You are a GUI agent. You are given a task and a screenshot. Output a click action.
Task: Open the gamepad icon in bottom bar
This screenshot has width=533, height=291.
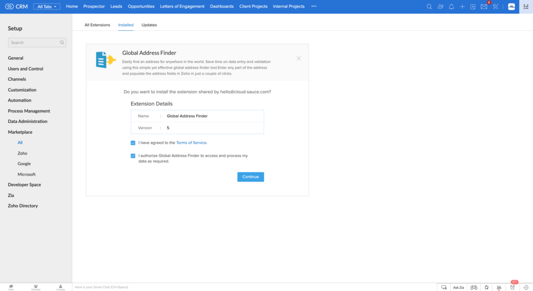tap(474, 287)
